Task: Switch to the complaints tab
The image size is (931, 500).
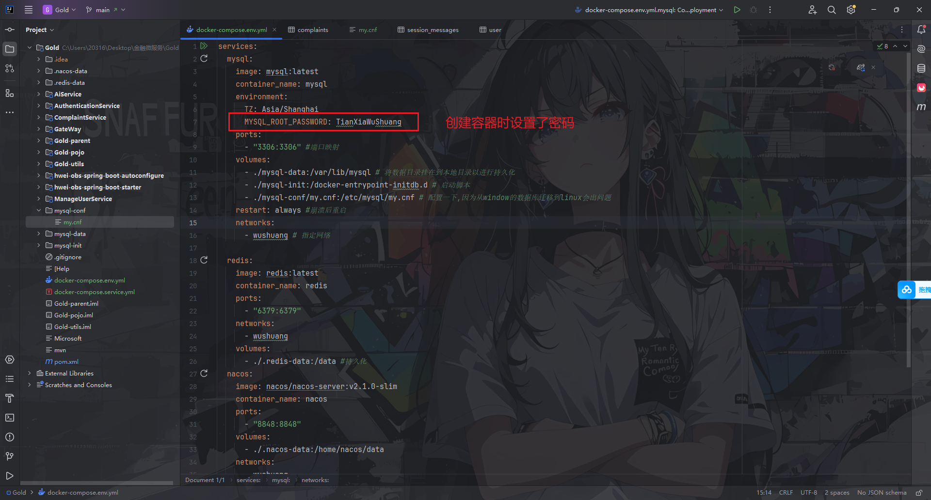Action: pyautogui.click(x=308, y=30)
